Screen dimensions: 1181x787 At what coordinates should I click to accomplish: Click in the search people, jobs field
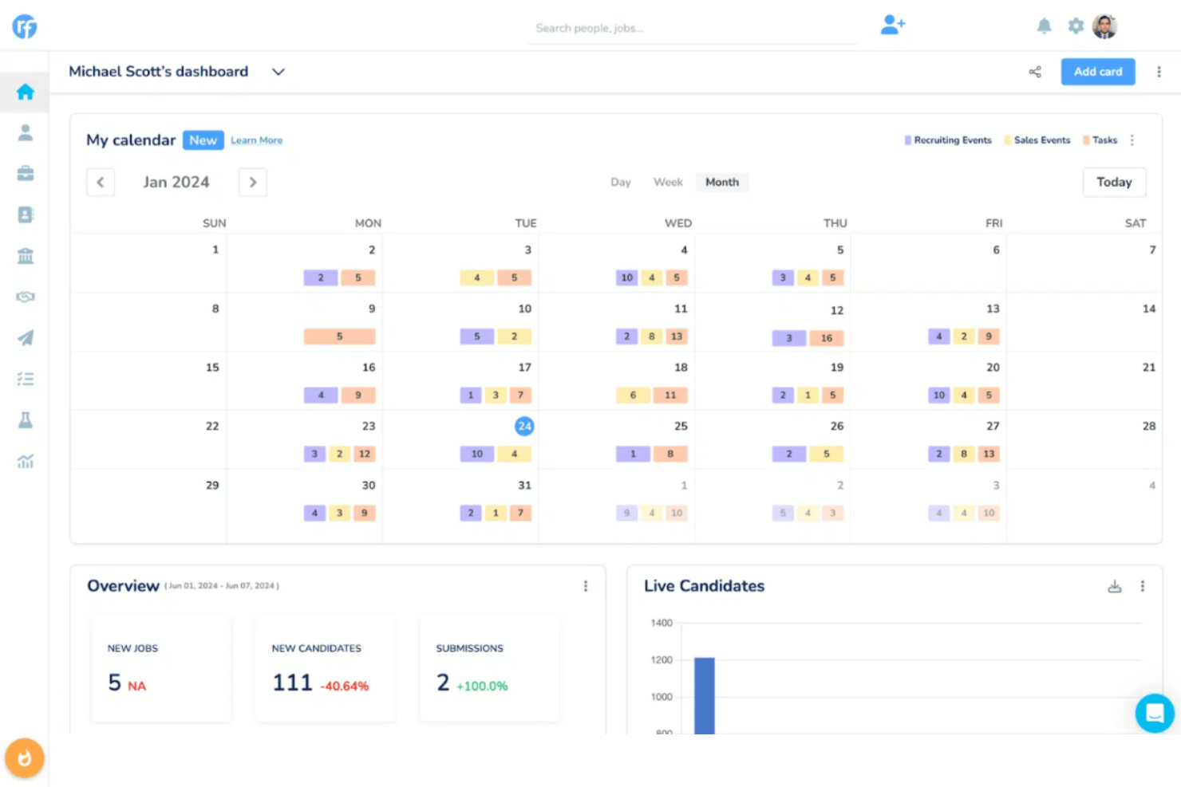692,28
